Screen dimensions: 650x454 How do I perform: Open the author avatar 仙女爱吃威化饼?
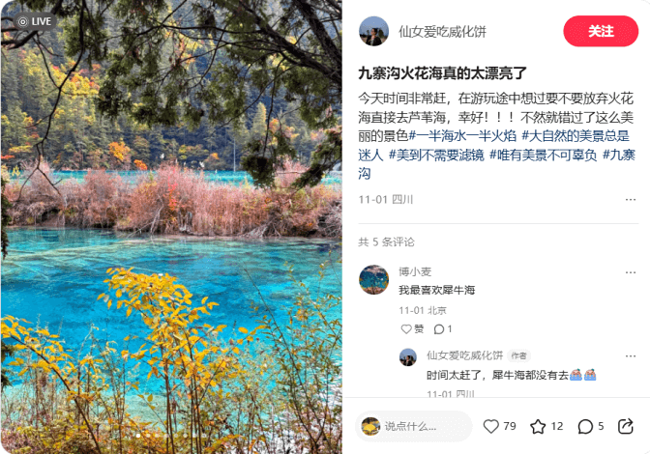click(x=374, y=31)
